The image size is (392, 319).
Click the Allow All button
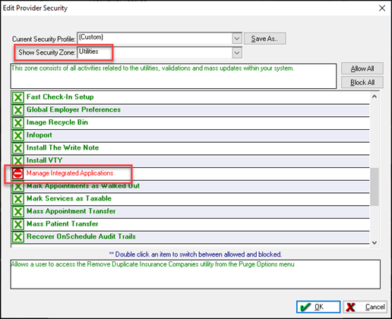tap(362, 68)
